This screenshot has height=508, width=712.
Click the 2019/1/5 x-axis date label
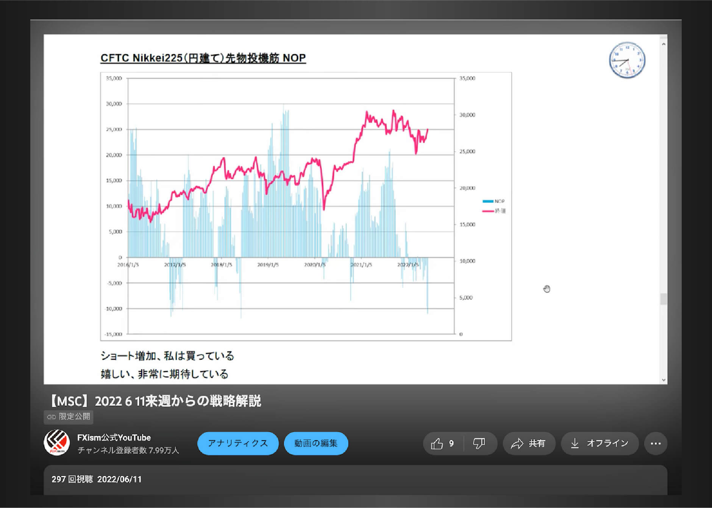(x=268, y=265)
